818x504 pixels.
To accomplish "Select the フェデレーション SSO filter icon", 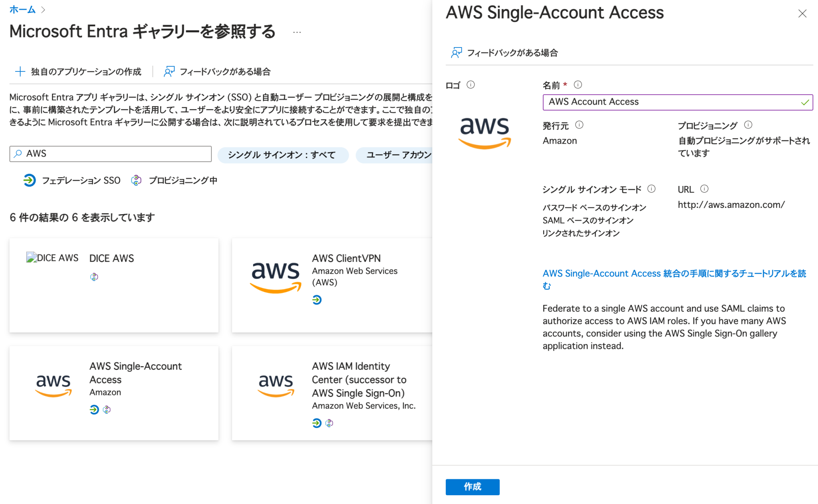I will (30, 180).
